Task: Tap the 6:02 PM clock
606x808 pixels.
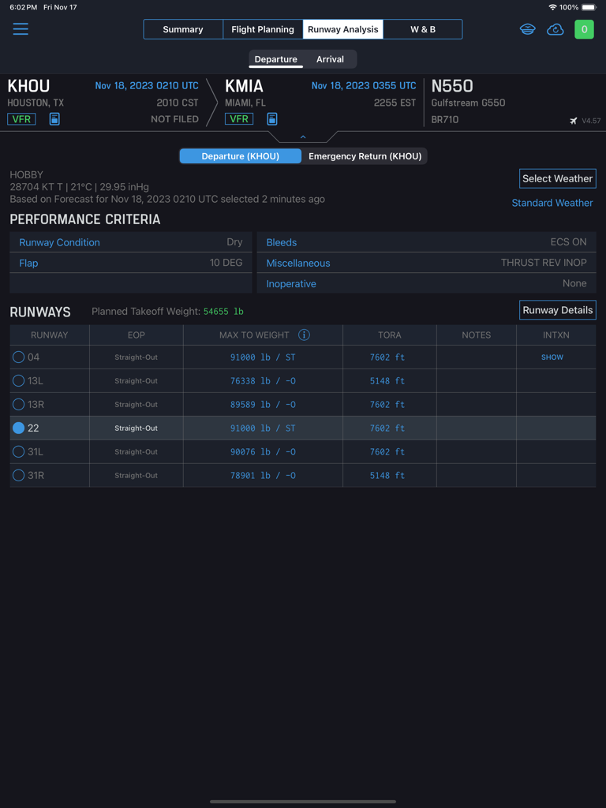Action: 23,7
